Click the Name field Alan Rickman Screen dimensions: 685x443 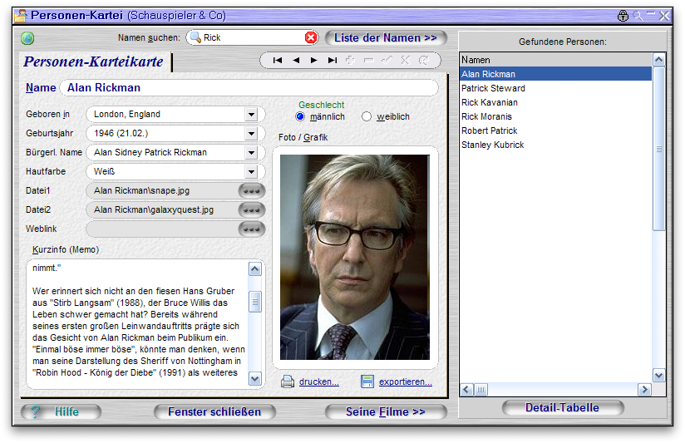(249, 88)
